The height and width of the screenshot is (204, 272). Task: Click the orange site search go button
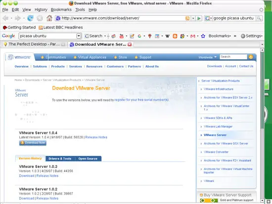251,57
